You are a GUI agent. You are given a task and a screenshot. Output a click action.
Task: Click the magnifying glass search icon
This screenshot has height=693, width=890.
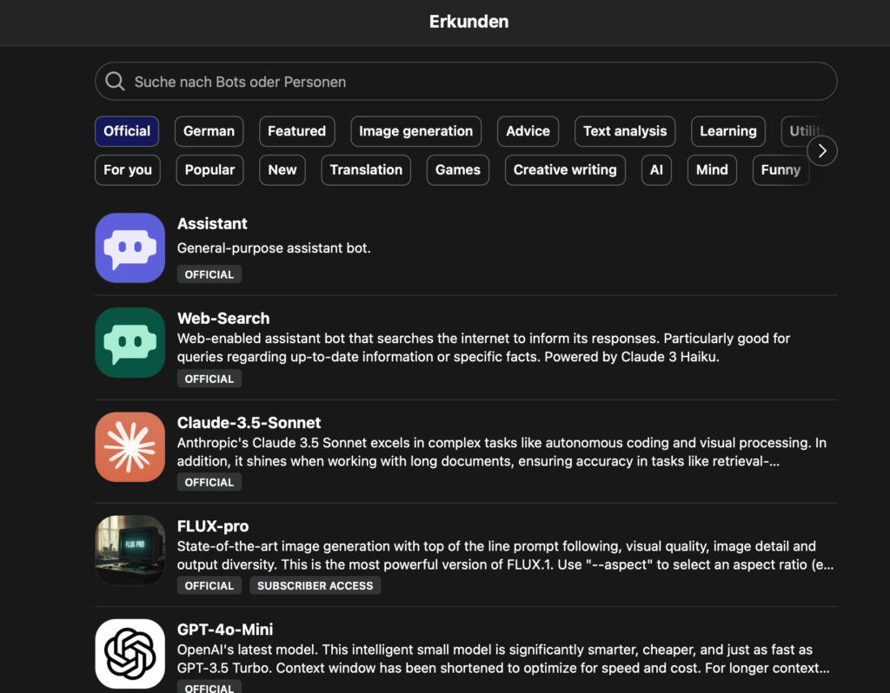[115, 82]
